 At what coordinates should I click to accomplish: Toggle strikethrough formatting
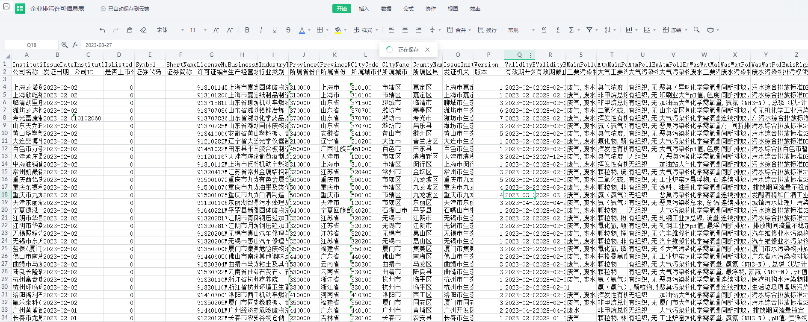288,30
